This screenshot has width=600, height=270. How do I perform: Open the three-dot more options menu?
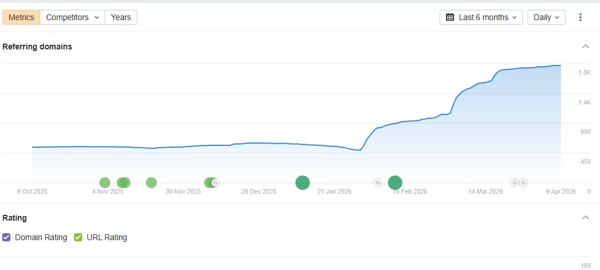tap(580, 17)
